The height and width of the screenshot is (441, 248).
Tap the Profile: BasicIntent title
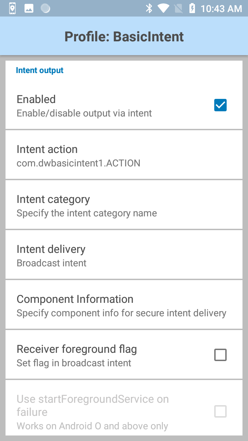[x=124, y=37]
